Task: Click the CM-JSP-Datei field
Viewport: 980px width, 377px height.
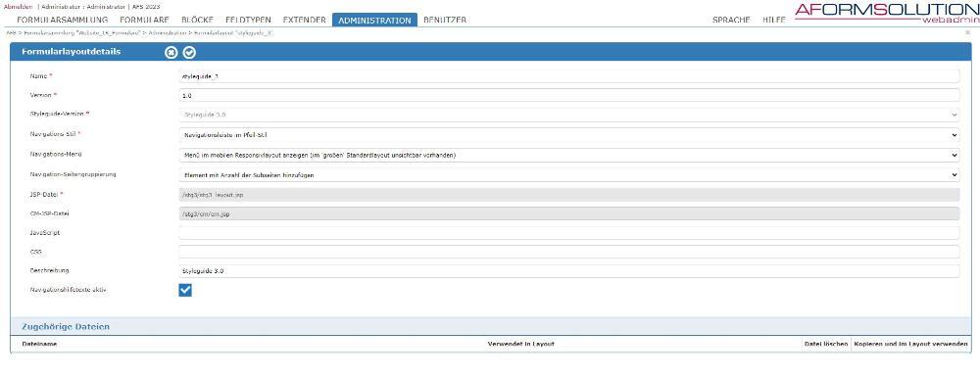Action: [x=568, y=214]
